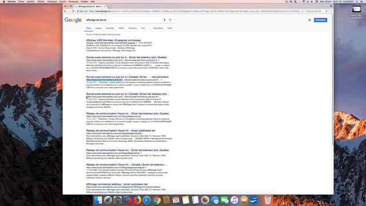Open Paramètres in search toolbar
The height and width of the screenshot is (206, 366).
click(x=158, y=28)
